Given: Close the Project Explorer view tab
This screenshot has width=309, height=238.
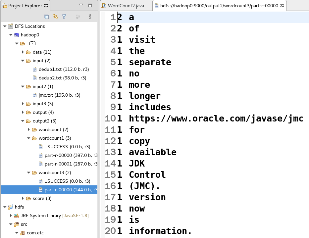Looking at the screenshot, I should (x=46, y=6).
